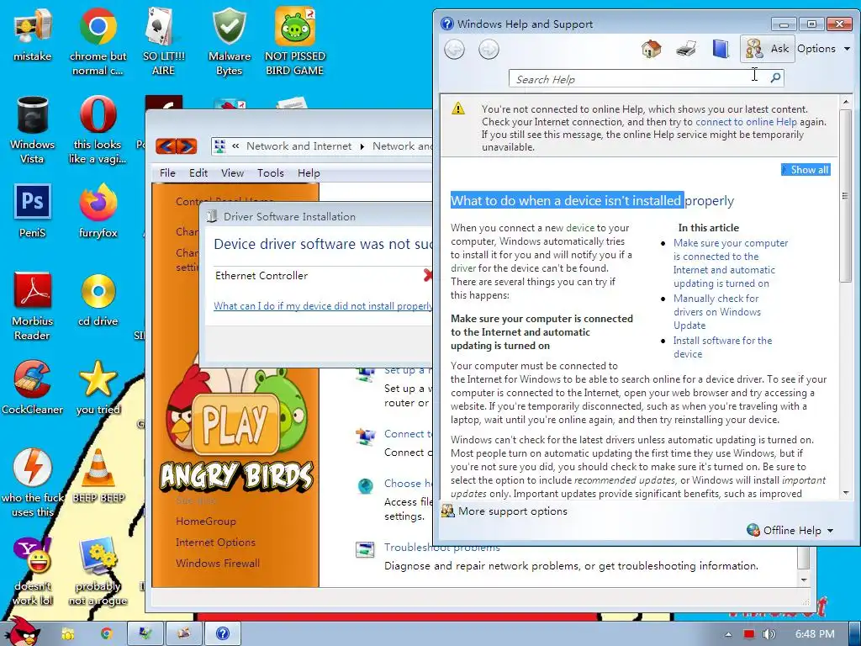Open the Edit menu
Viewport: 861px width, 646px height.
tap(198, 173)
